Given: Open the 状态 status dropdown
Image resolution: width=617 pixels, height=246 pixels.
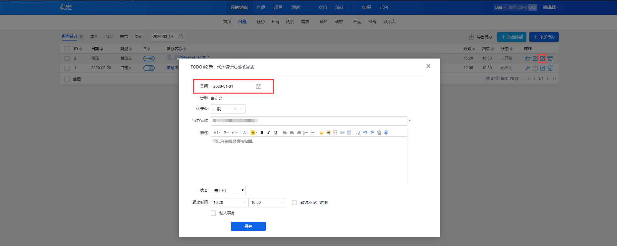Looking at the screenshot, I should [x=228, y=190].
